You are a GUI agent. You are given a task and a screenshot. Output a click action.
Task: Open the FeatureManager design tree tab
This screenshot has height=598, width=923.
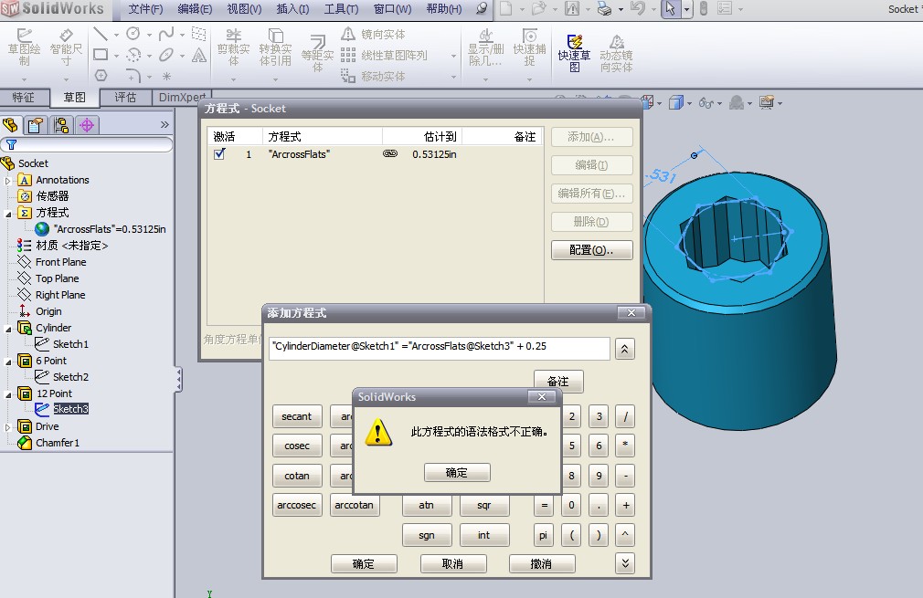click(x=10, y=125)
